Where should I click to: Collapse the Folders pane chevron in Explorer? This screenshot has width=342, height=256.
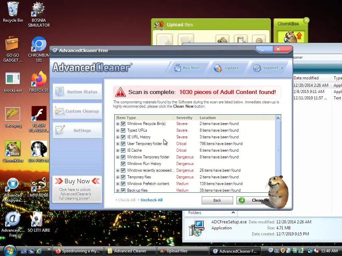point(233,212)
